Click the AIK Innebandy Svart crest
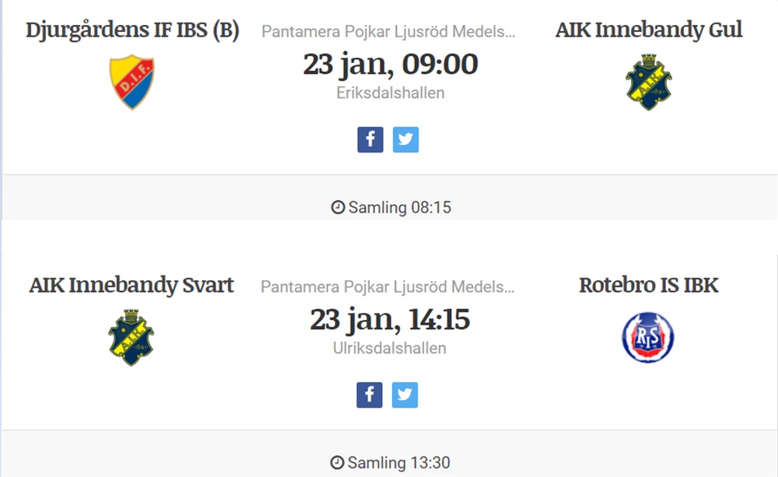The width and height of the screenshot is (778, 477). [131, 338]
